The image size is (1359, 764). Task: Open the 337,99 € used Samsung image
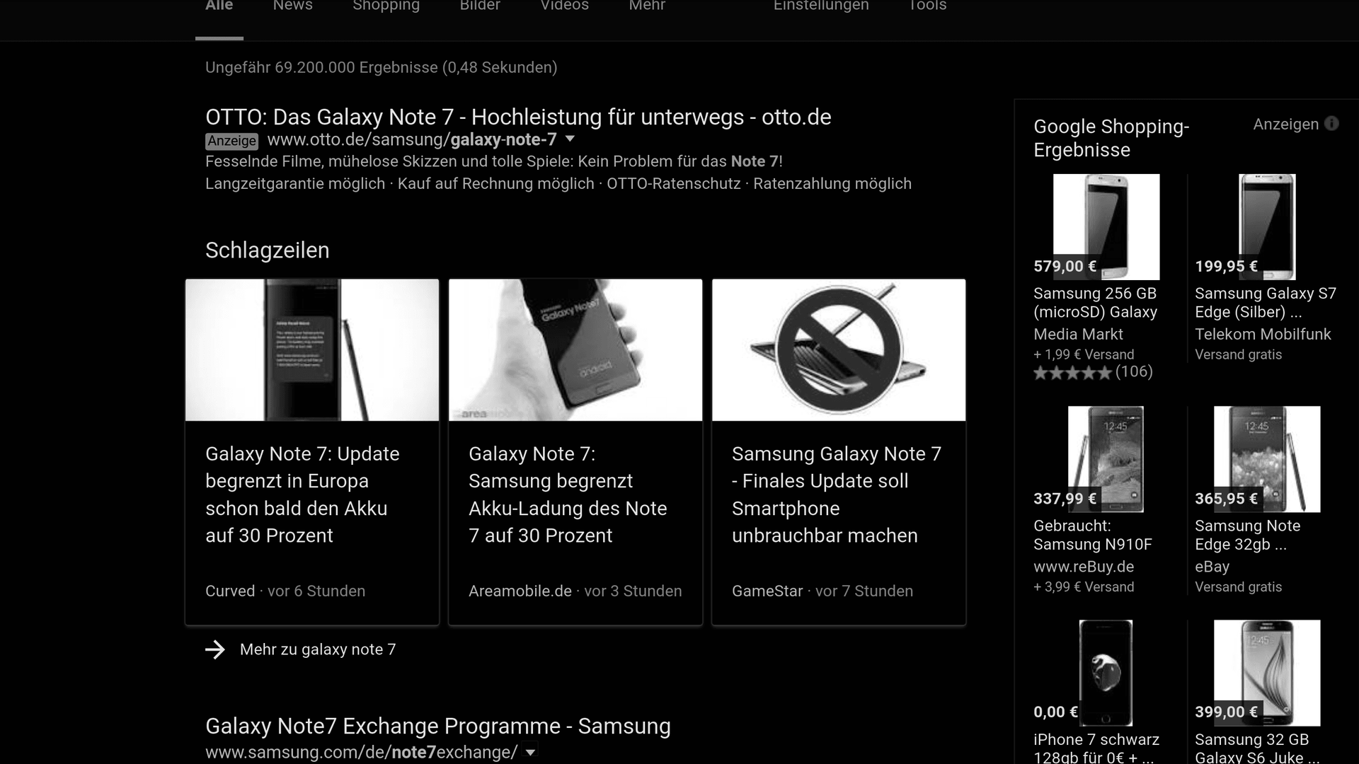coord(1106,459)
